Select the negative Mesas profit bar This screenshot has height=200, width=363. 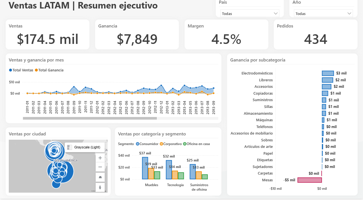coord(310,180)
